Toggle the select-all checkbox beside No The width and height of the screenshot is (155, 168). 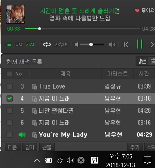pos(10,74)
